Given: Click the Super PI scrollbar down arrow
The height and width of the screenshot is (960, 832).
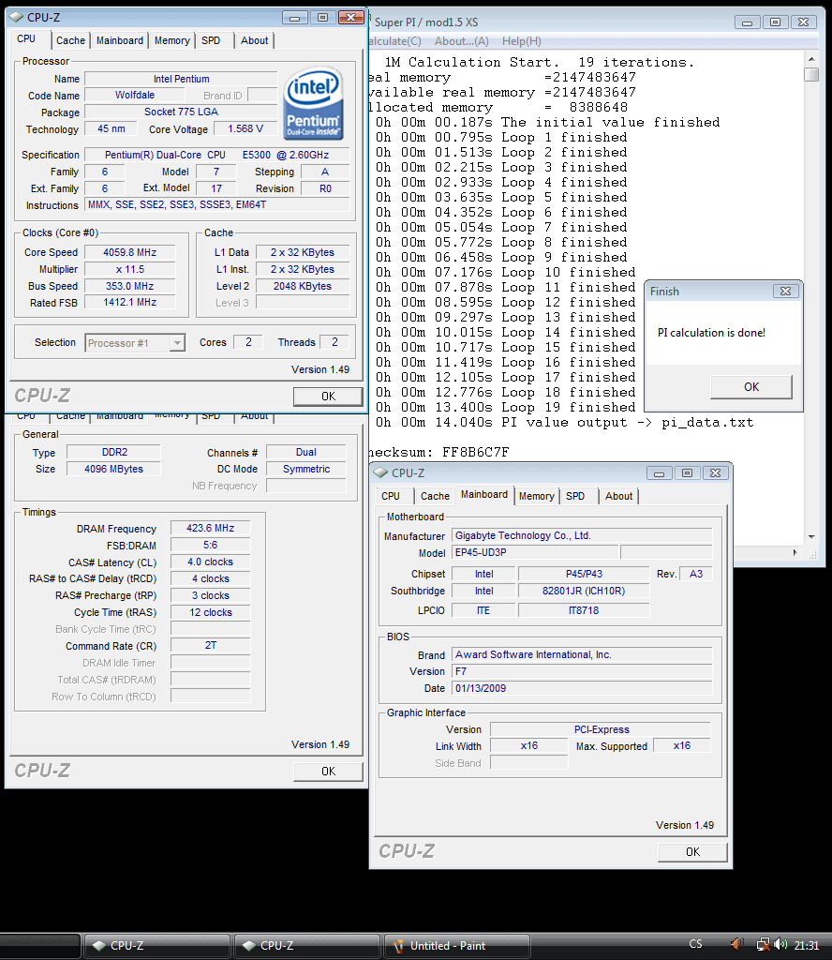Looking at the screenshot, I should [x=811, y=537].
